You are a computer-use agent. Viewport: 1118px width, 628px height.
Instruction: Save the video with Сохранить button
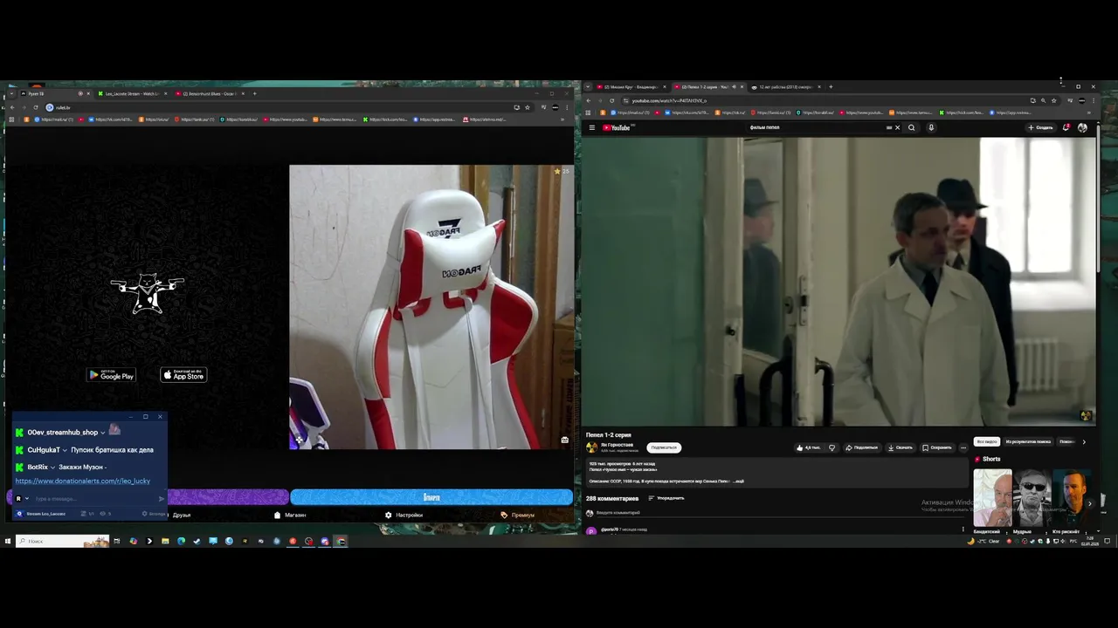point(935,447)
